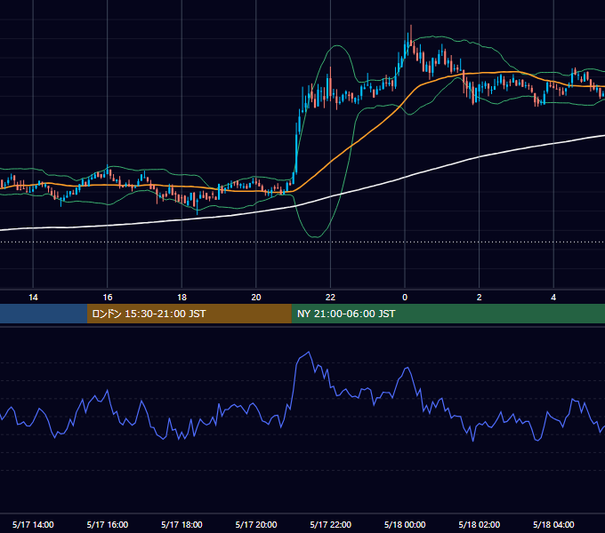Viewport: 605px width, 533px height.
Task: Click hour label 18 on price chart axis
Action: (181, 298)
